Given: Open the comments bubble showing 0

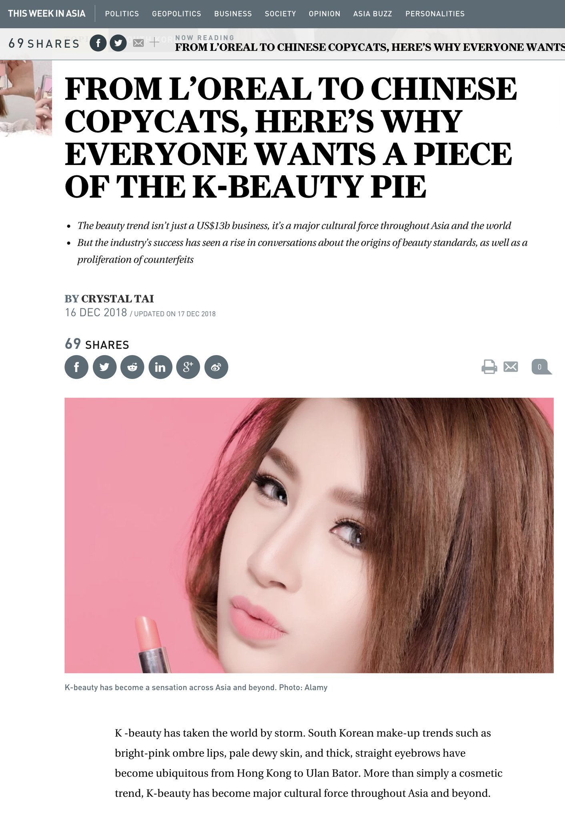Looking at the screenshot, I should tap(541, 367).
